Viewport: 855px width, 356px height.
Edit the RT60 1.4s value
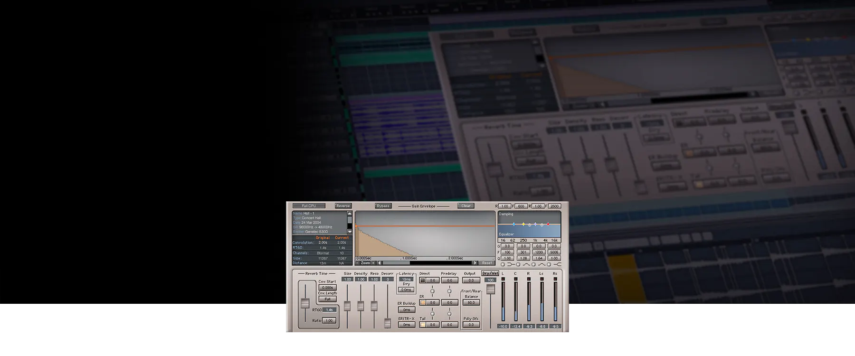[x=329, y=309]
